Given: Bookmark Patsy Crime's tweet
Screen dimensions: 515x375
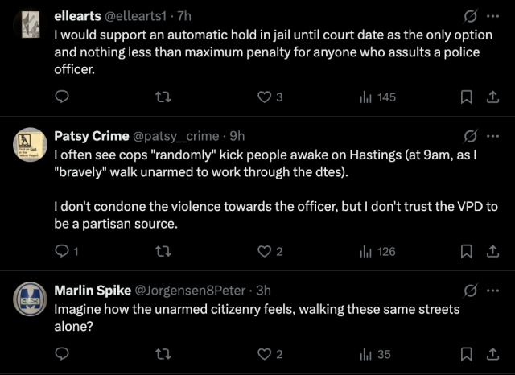Looking at the screenshot, I should click(467, 252).
